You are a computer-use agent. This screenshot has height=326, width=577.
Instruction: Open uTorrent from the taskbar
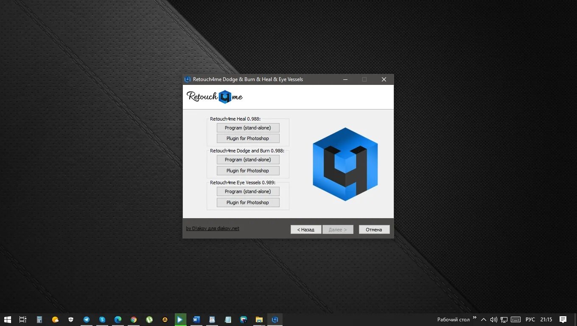[x=149, y=320]
